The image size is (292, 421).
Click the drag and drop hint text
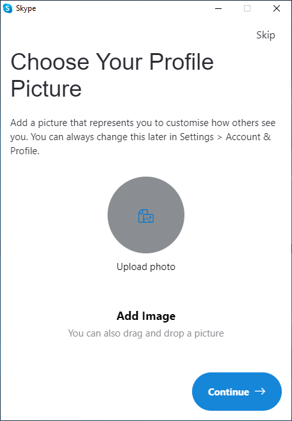[146, 333]
